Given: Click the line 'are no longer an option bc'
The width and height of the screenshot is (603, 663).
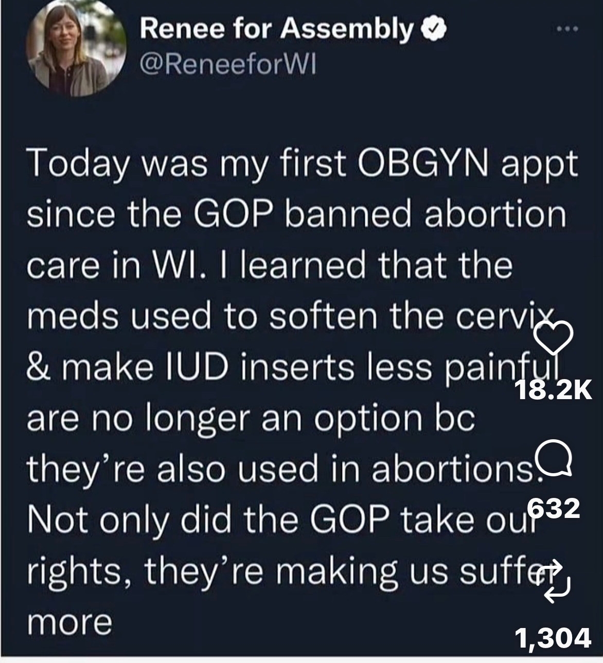Looking at the screenshot, I should [x=250, y=418].
